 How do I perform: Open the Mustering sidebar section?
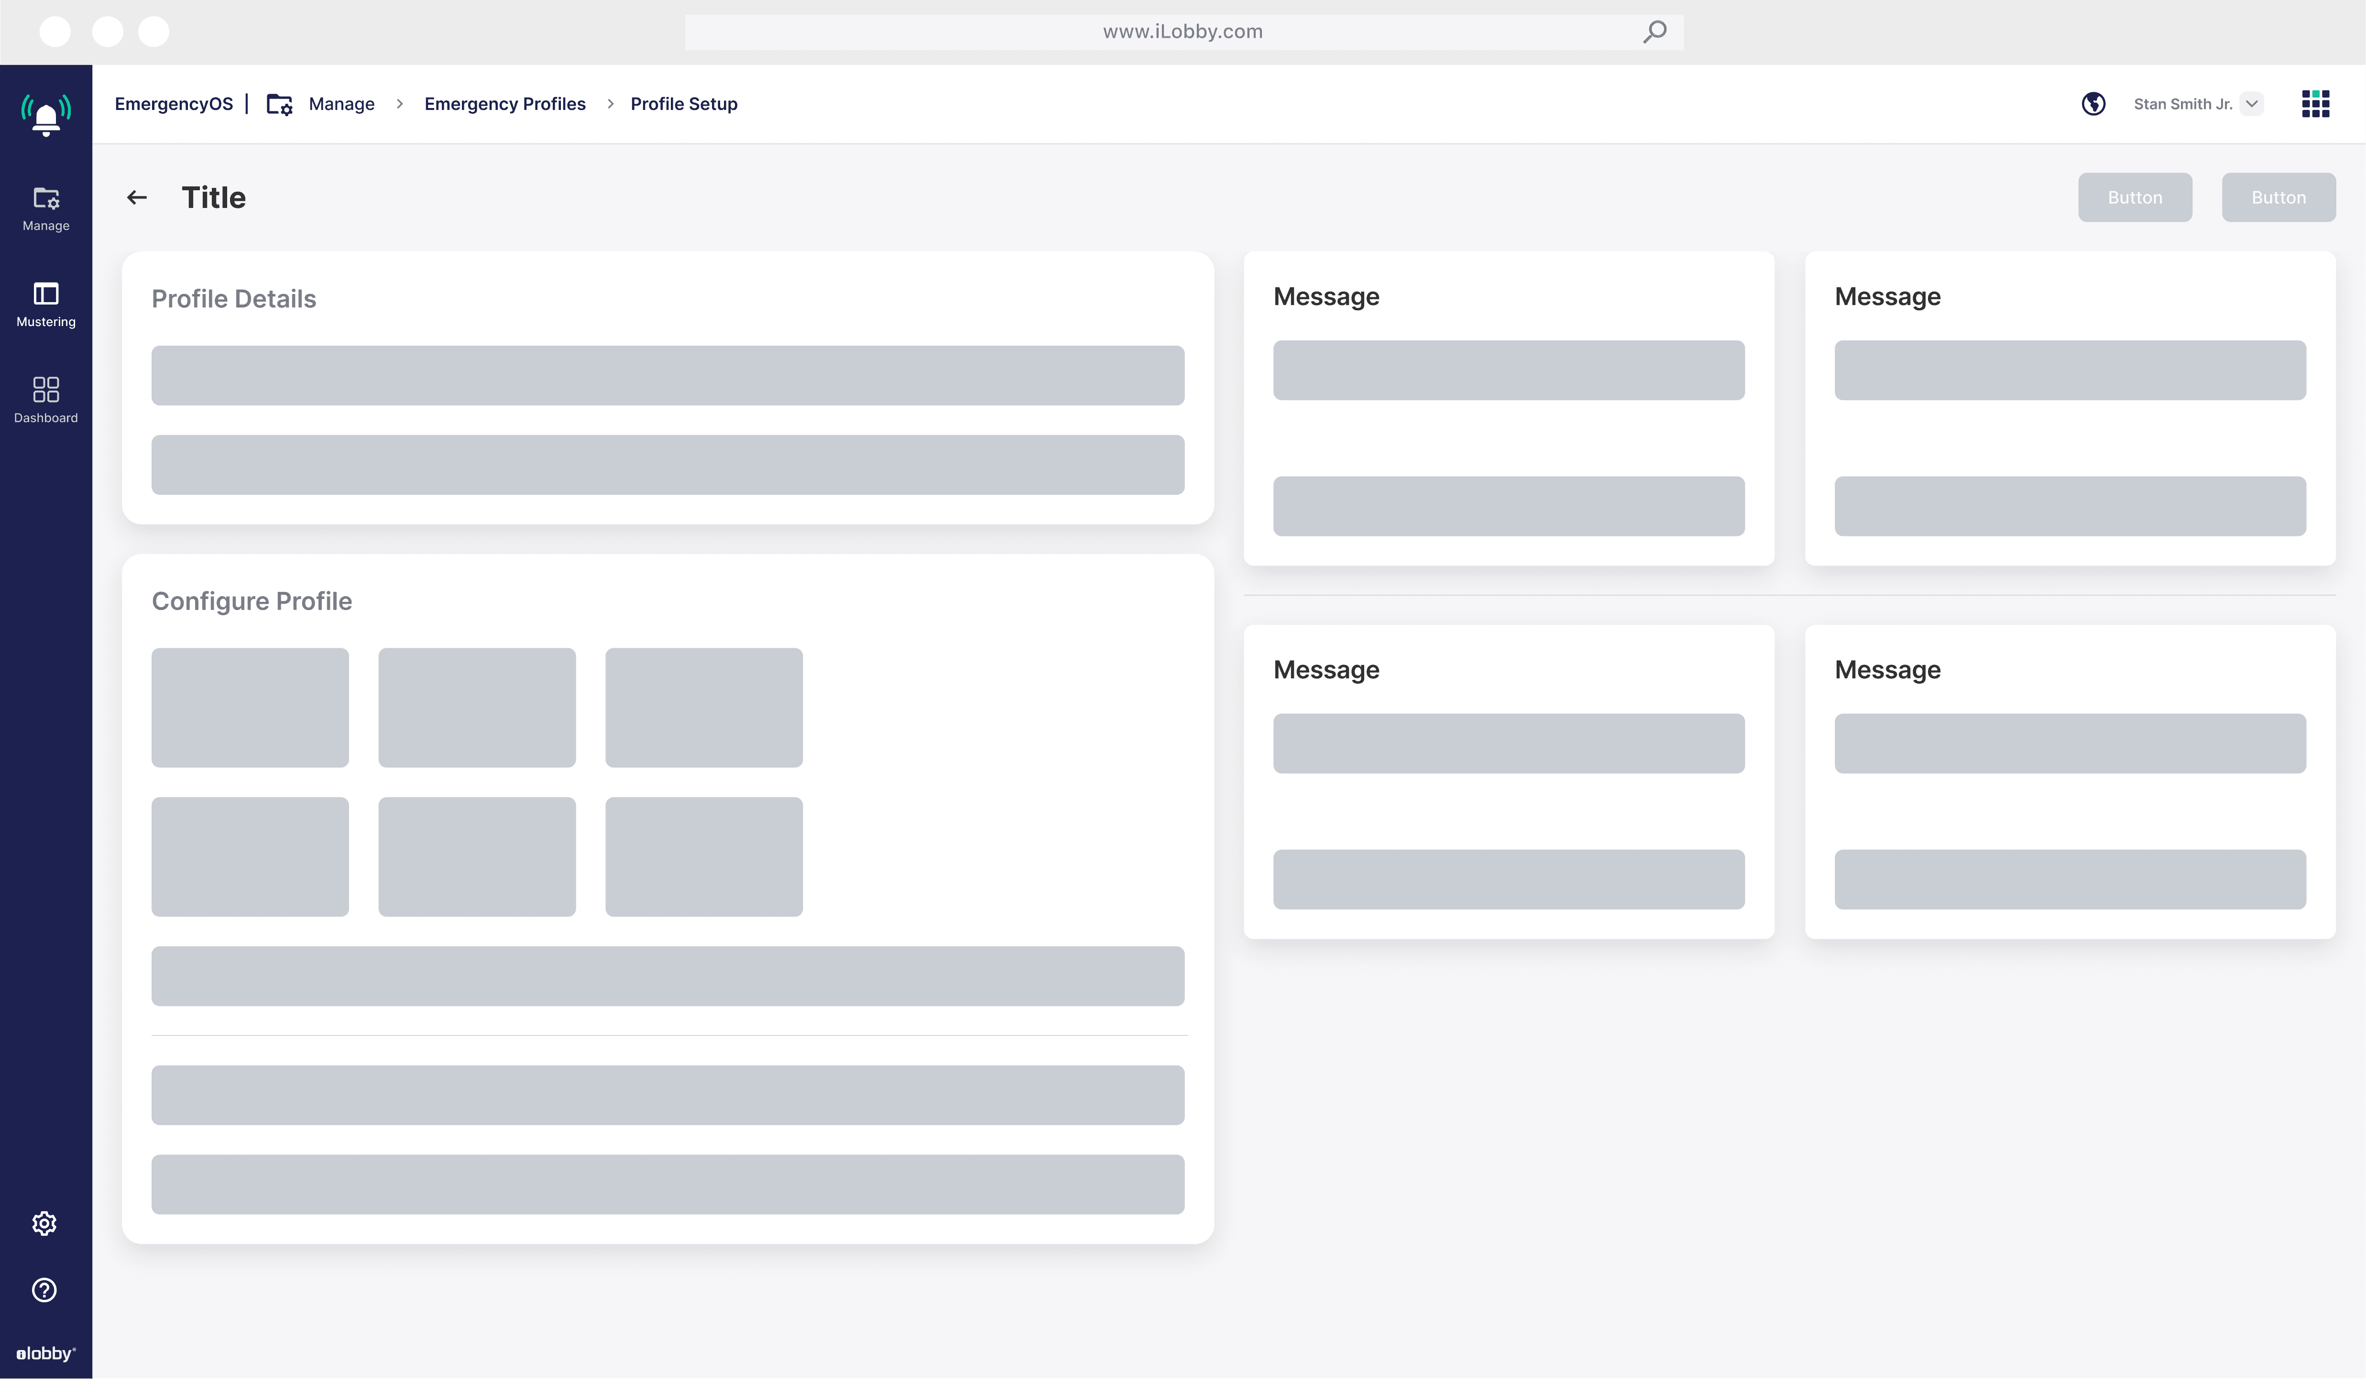click(x=45, y=305)
